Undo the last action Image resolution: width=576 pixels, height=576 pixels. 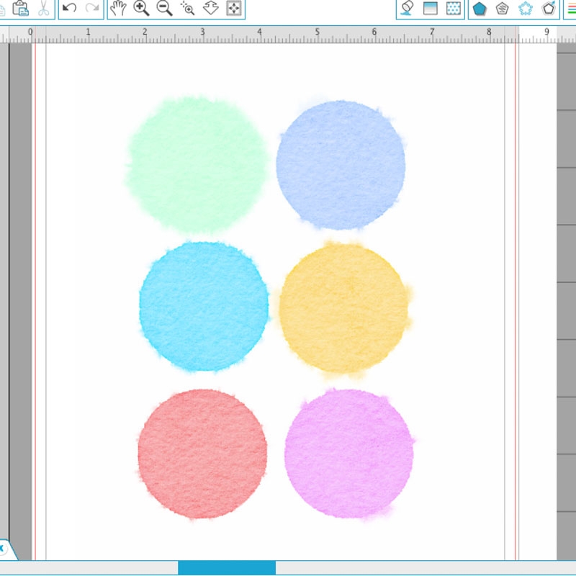pyautogui.click(x=69, y=7)
